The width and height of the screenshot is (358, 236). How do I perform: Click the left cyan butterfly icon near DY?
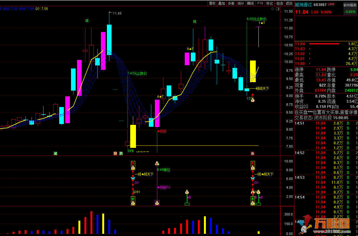click(133, 178)
